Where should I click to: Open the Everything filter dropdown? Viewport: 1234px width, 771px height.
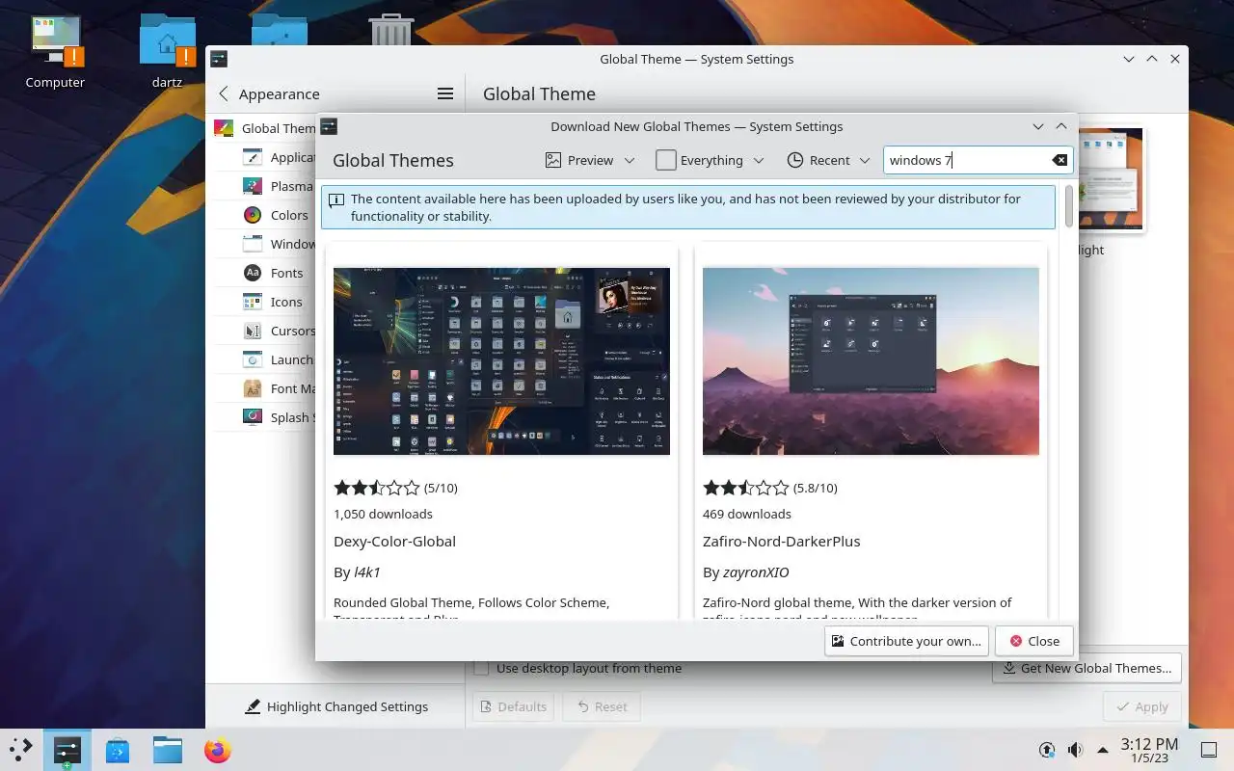point(711,160)
